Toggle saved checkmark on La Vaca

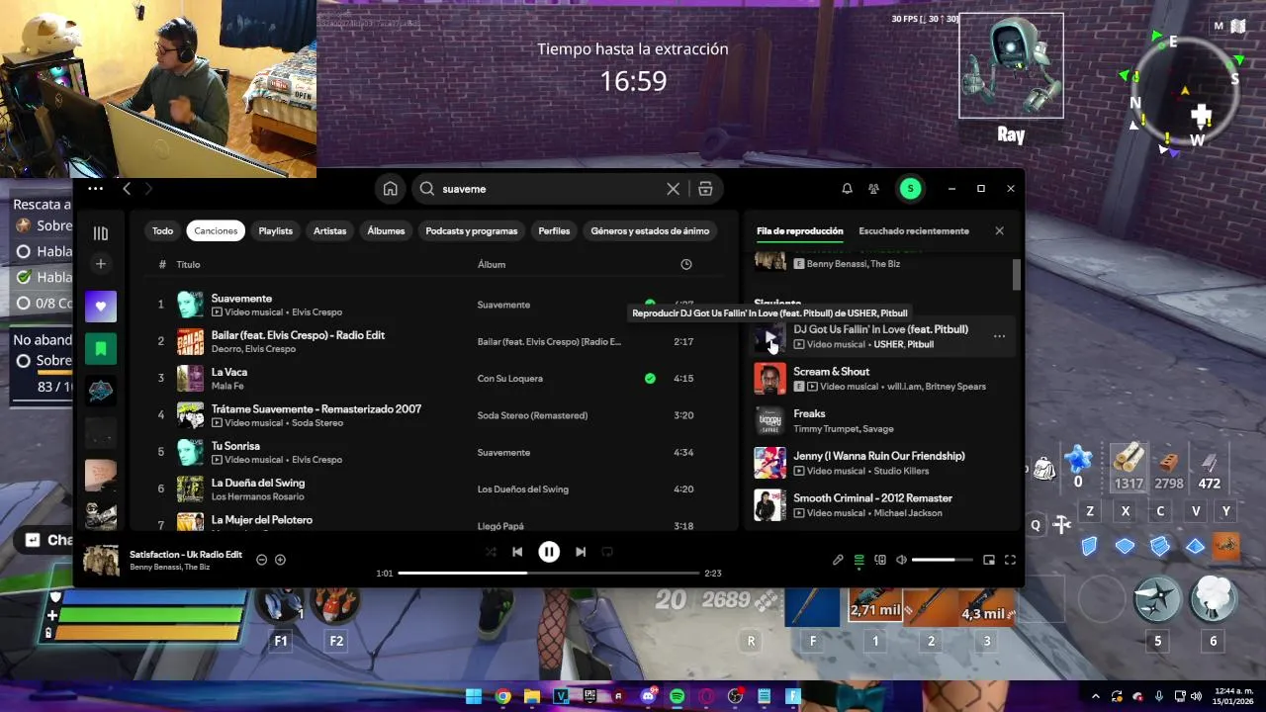[x=650, y=378]
